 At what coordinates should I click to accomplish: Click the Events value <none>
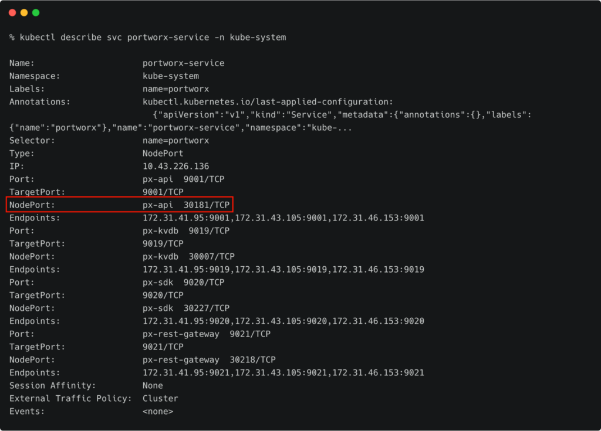click(158, 412)
